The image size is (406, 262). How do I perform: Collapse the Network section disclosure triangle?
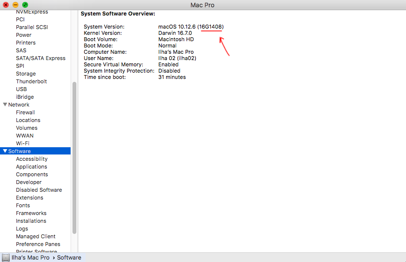(5, 105)
